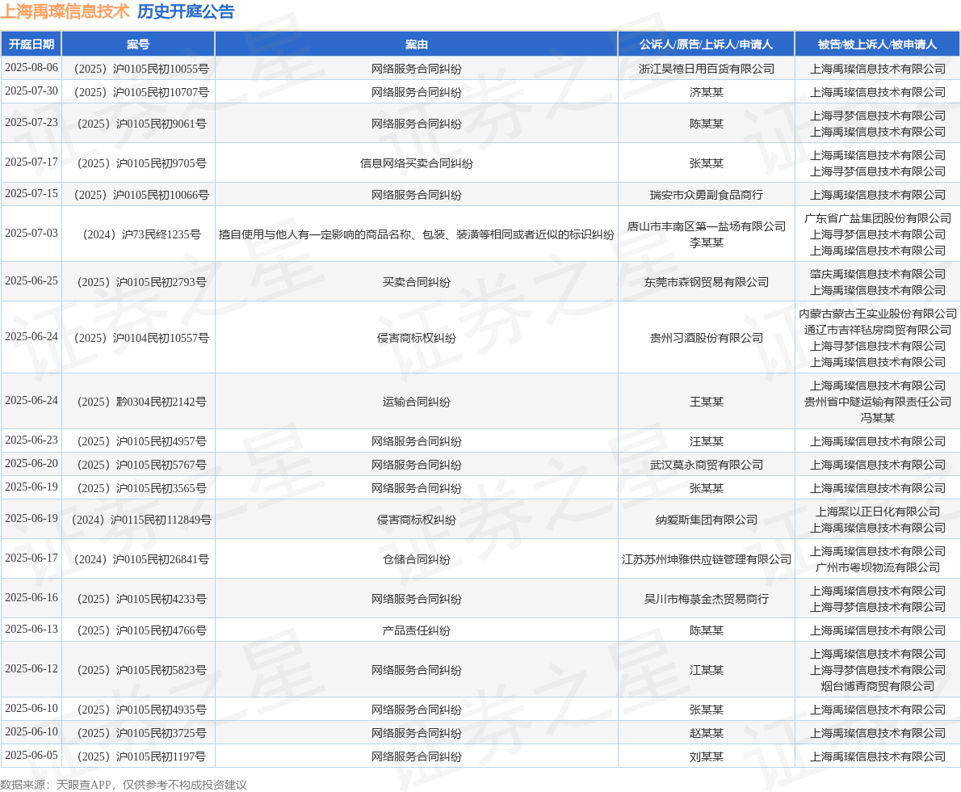
Task: Click plaintiff 济某某
Action: tap(706, 92)
